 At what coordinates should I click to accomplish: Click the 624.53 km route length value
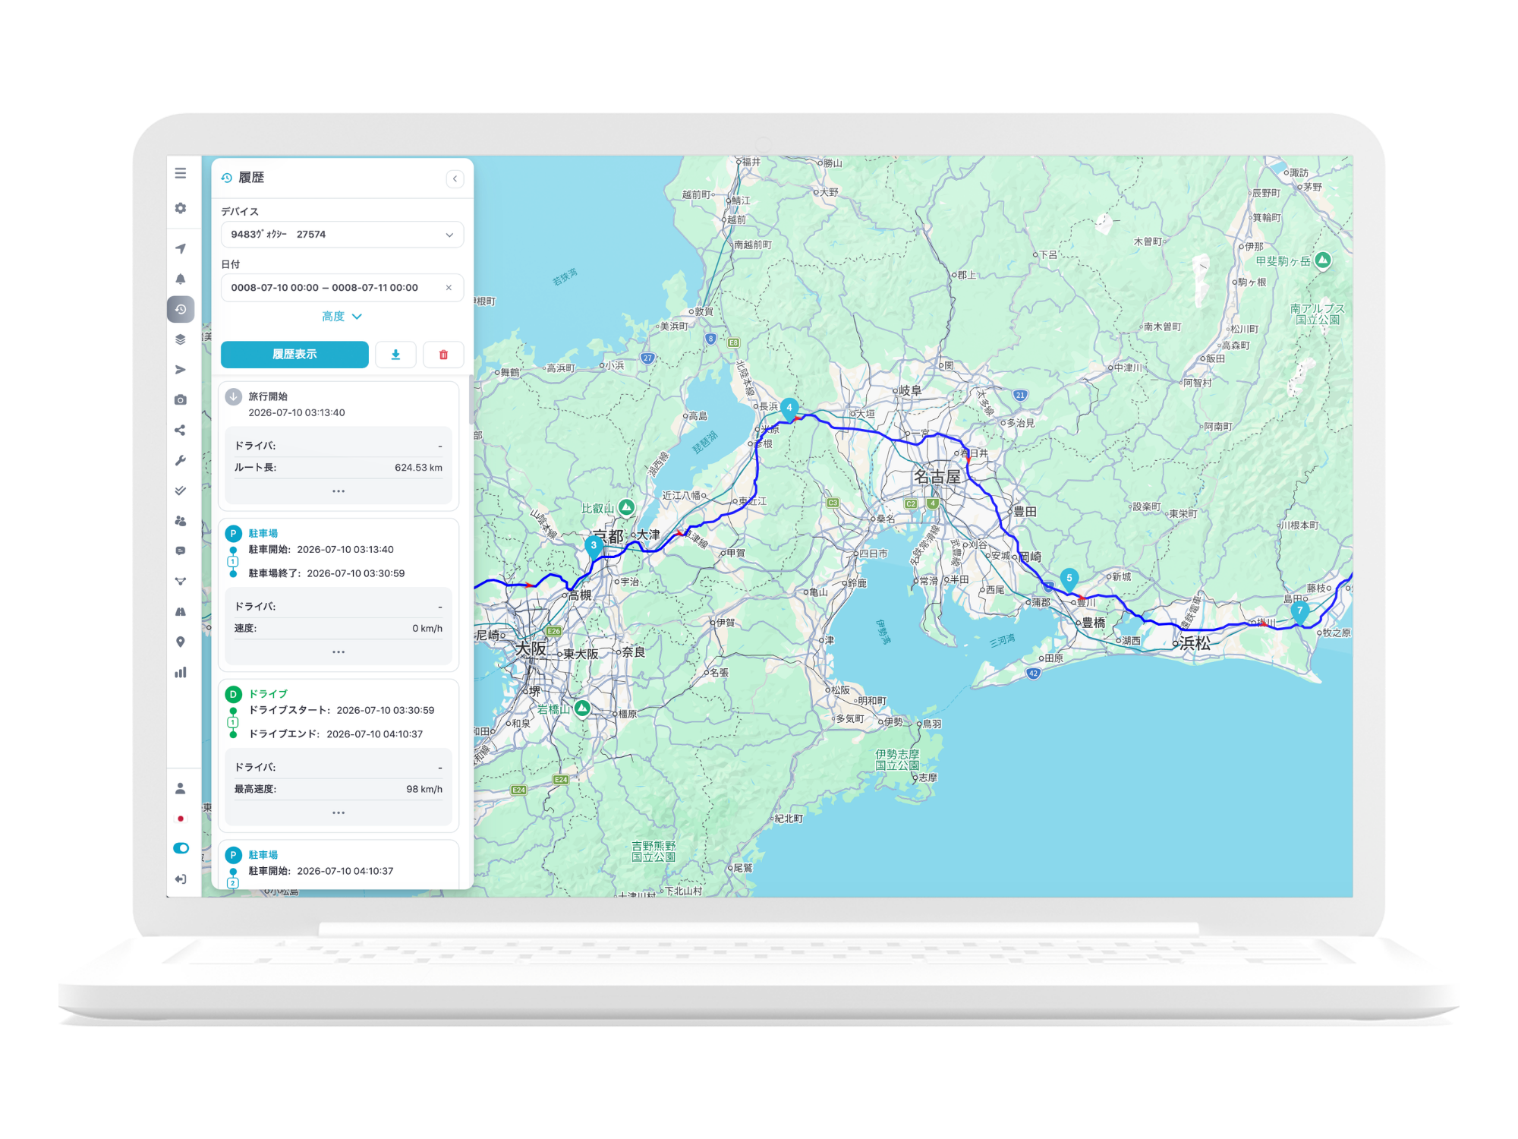[x=418, y=468]
